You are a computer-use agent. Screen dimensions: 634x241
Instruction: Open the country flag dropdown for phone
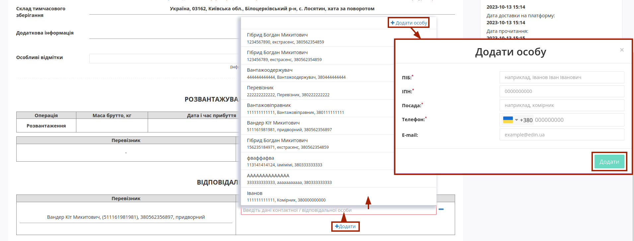tap(511, 120)
